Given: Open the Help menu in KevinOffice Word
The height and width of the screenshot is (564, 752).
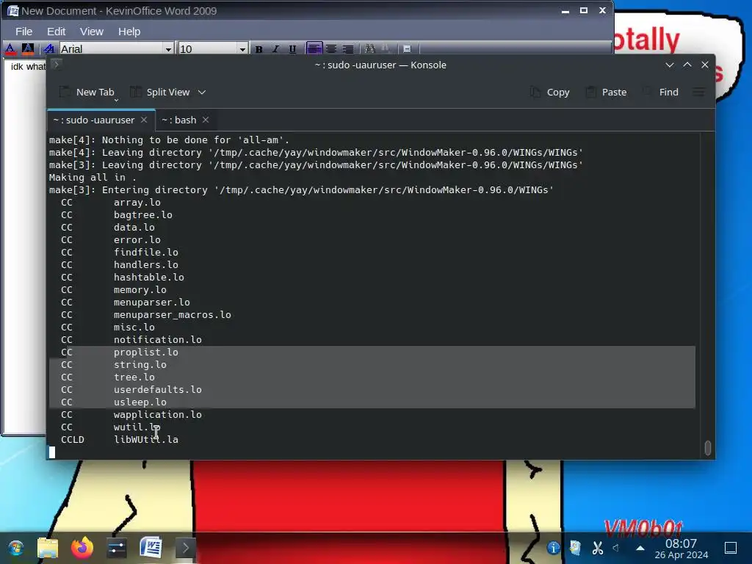Looking at the screenshot, I should click(x=129, y=32).
